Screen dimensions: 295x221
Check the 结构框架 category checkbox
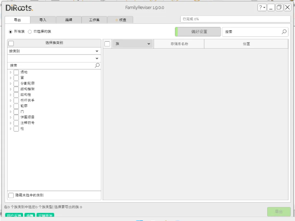(x=16, y=89)
